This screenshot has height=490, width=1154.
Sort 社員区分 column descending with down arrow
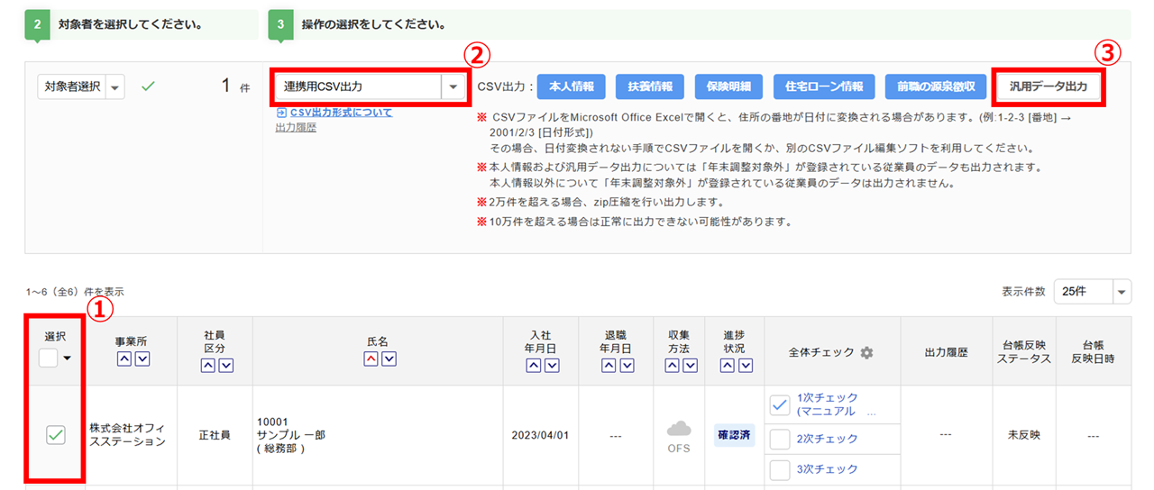point(225,366)
